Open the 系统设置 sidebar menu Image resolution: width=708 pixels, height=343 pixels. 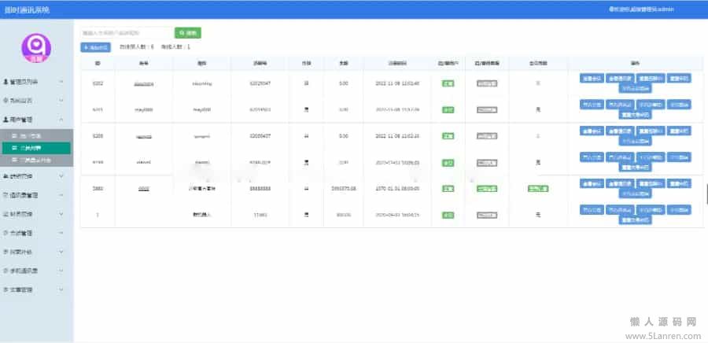(36, 101)
